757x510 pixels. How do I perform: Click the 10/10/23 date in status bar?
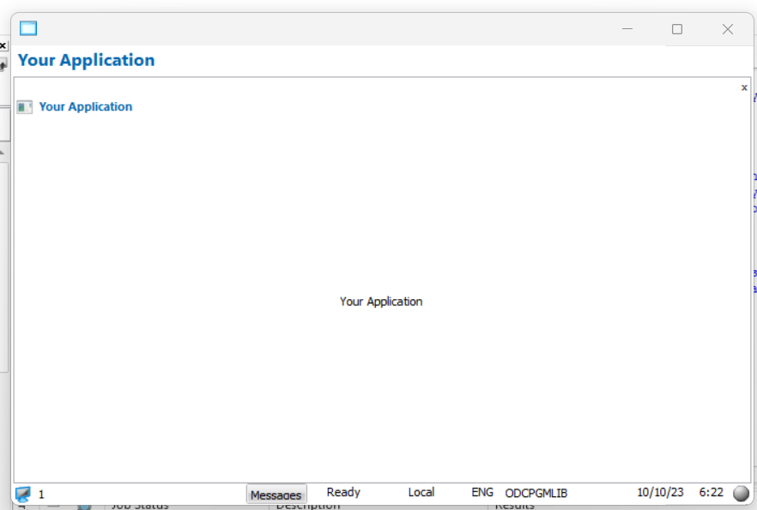(x=660, y=492)
